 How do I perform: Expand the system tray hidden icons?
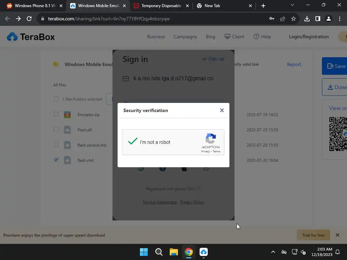click(x=273, y=252)
